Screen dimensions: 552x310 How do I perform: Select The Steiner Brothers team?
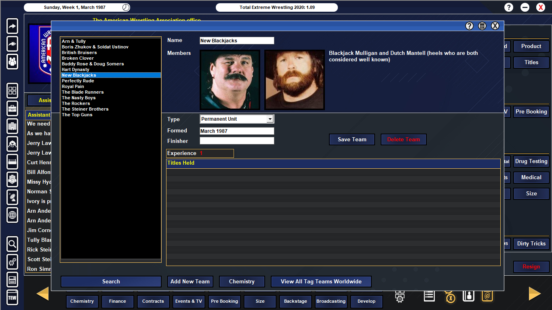pos(111,109)
